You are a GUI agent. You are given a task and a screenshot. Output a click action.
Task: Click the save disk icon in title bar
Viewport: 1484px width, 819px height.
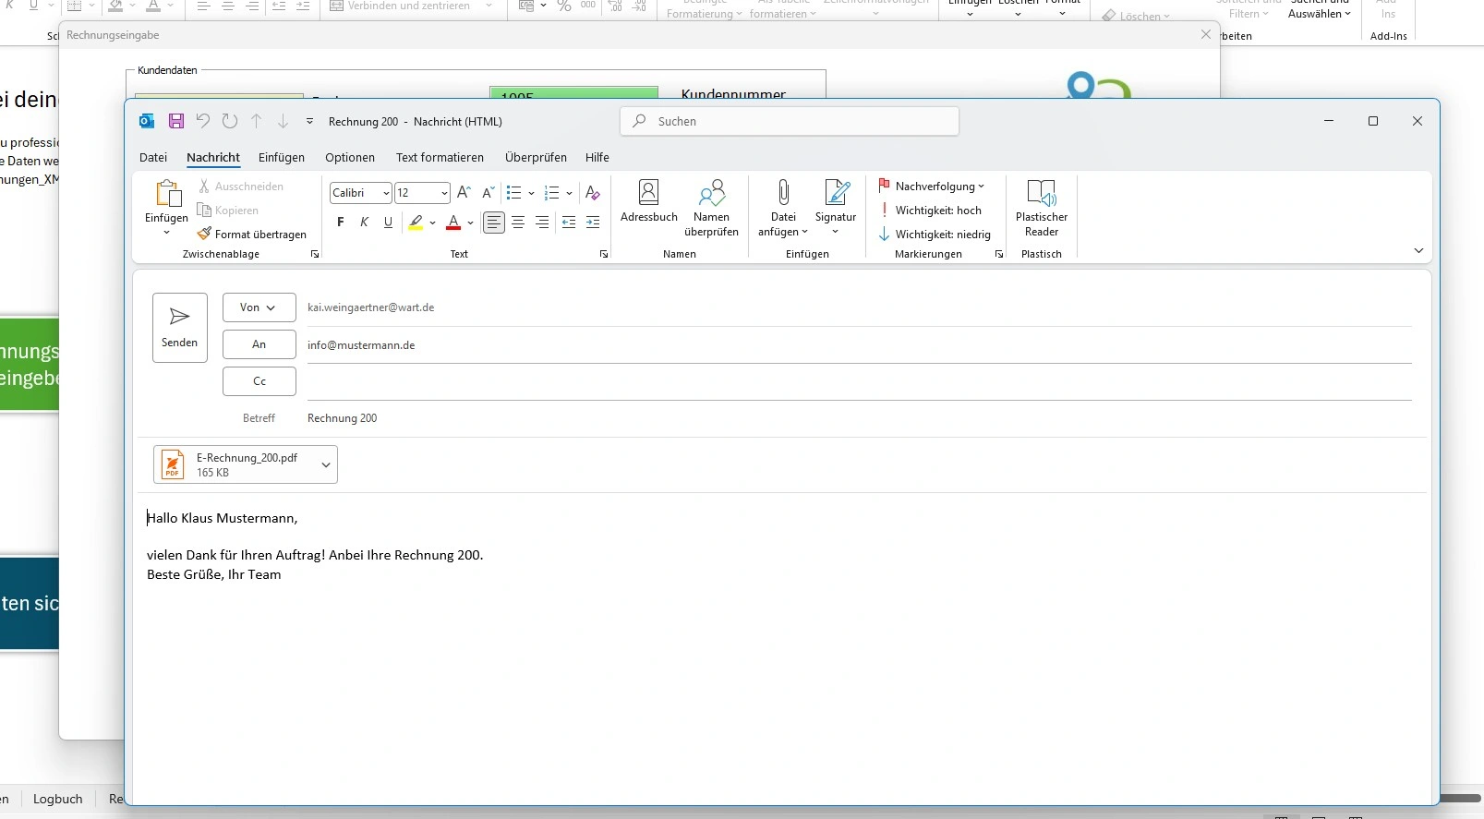point(175,121)
